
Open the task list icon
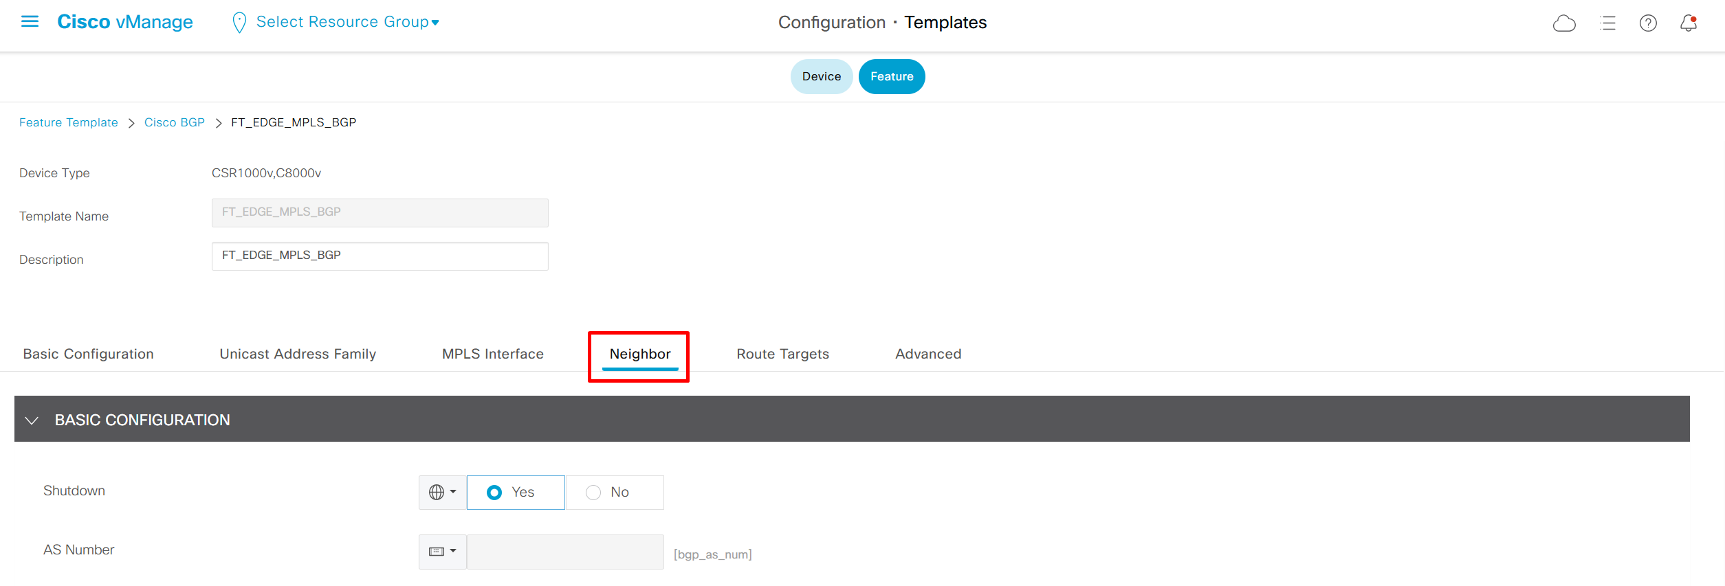[x=1607, y=23]
